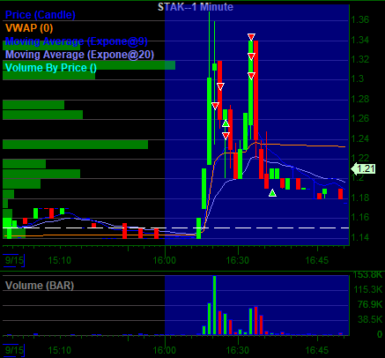This screenshot has width=385, height=358.
Task: Click the 153.8K volume axis label
Action: point(368,275)
